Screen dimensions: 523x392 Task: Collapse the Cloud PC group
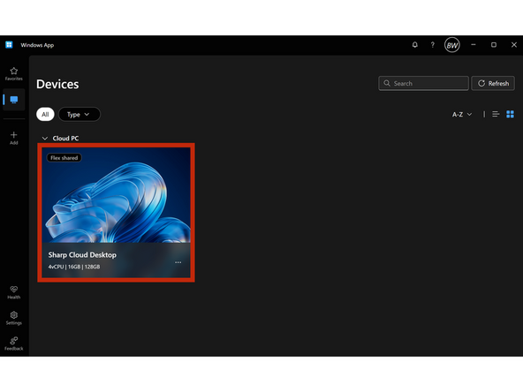click(x=45, y=138)
